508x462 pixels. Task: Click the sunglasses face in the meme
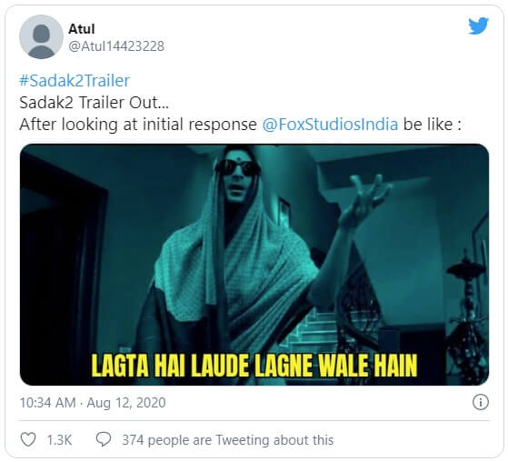coord(238,176)
